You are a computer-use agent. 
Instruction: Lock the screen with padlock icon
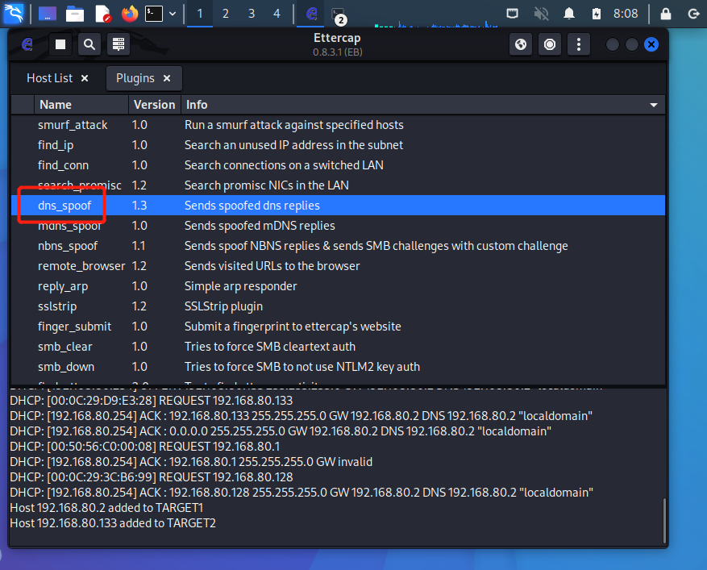(x=666, y=14)
